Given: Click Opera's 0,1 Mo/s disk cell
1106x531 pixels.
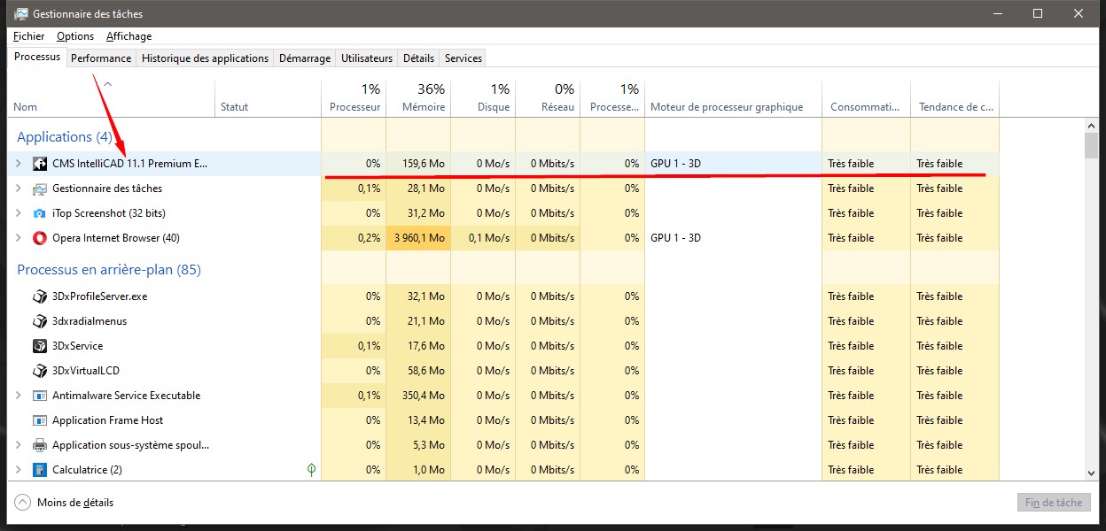Looking at the screenshot, I should (x=483, y=238).
